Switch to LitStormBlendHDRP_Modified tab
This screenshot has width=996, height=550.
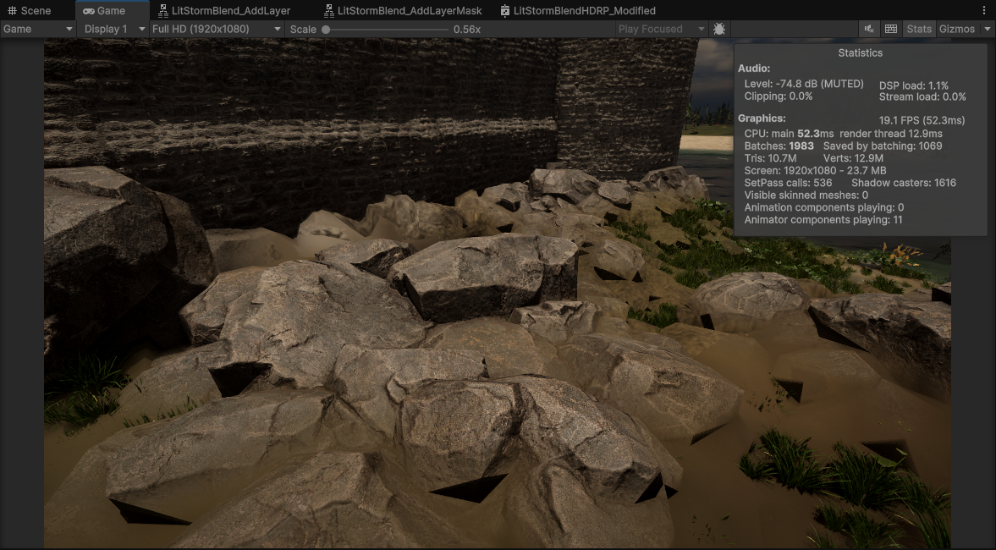[584, 11]
